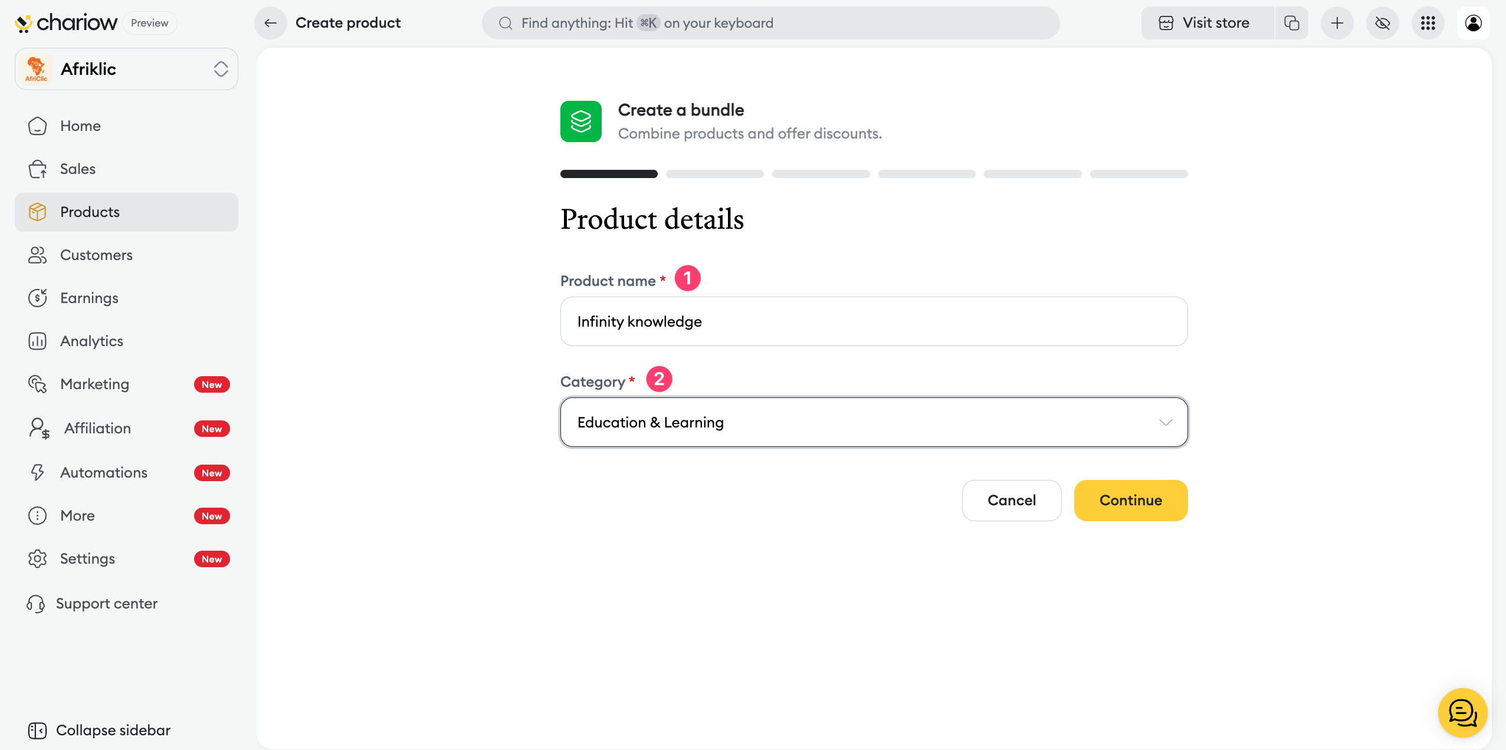
Task: Open the Marketing menu item
Action: [94, 384]
